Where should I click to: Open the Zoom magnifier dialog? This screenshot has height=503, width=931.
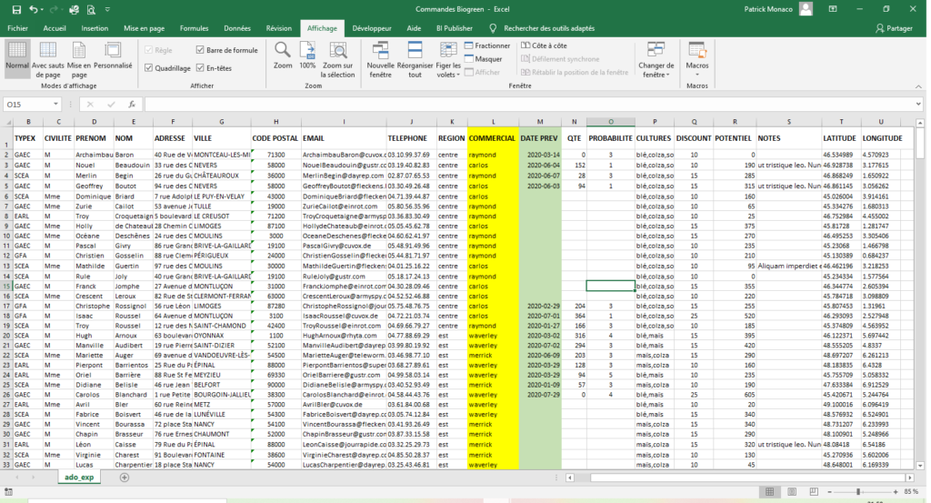[x=283, y=55]
